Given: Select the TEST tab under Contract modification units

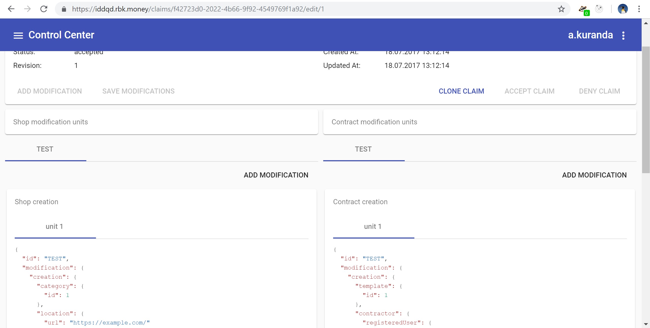Looking at the screenshot, I should (x=363, y=149).
